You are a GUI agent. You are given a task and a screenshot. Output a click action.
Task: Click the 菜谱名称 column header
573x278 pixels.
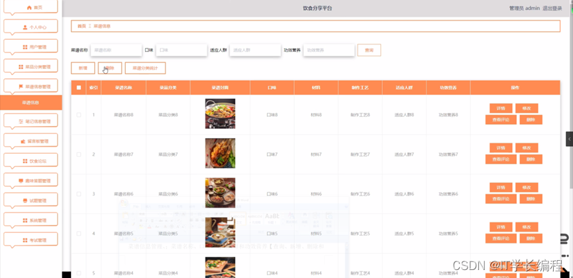(123, 88)
